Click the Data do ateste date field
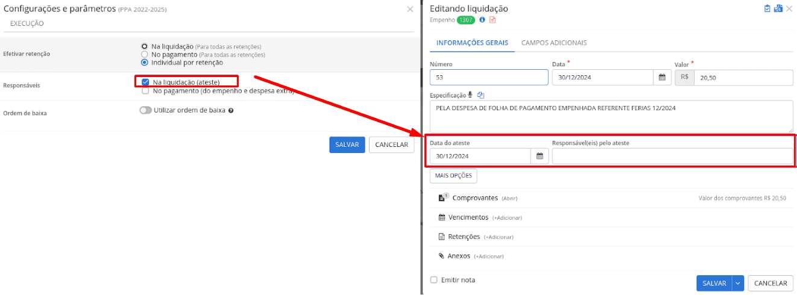Viewport: 797px width, 295px height. [480, 156]
